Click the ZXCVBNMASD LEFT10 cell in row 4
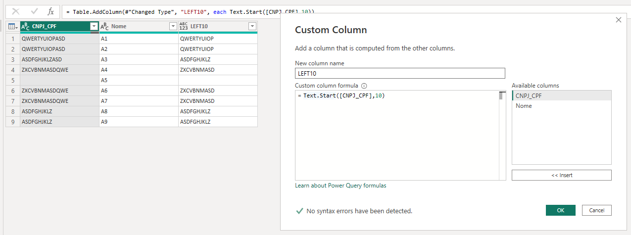This screenshot has height=235, width=631. click(x=218, y=70)
